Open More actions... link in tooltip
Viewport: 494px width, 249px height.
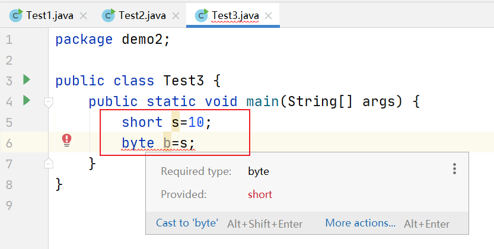[x=360, y=223]
